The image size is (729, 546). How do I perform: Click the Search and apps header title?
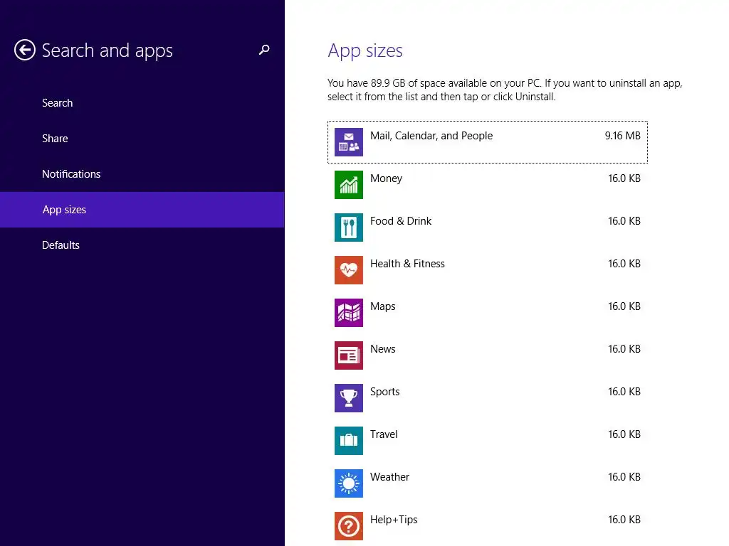click(x=107, y=50)
